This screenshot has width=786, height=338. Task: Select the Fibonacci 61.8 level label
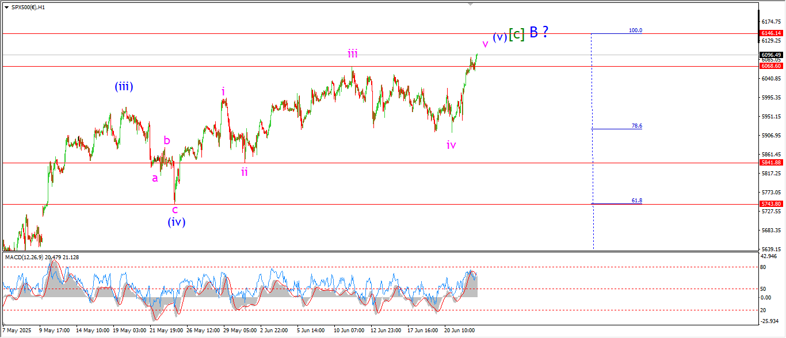click(x=636, y=201)
